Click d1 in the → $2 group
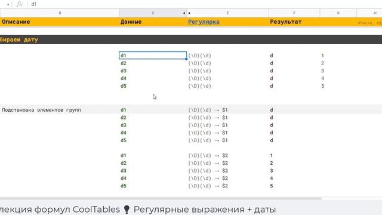The width and height of the screenshot is (382, 215). coord(124,155)
